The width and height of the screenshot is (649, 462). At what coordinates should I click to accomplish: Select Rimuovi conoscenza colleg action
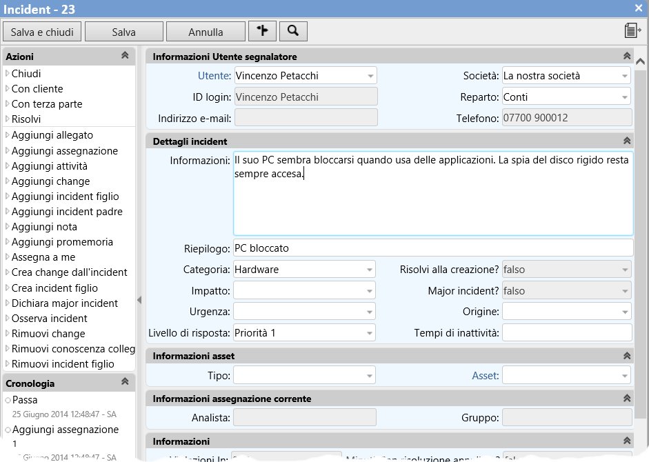click(x=73, y=349)
